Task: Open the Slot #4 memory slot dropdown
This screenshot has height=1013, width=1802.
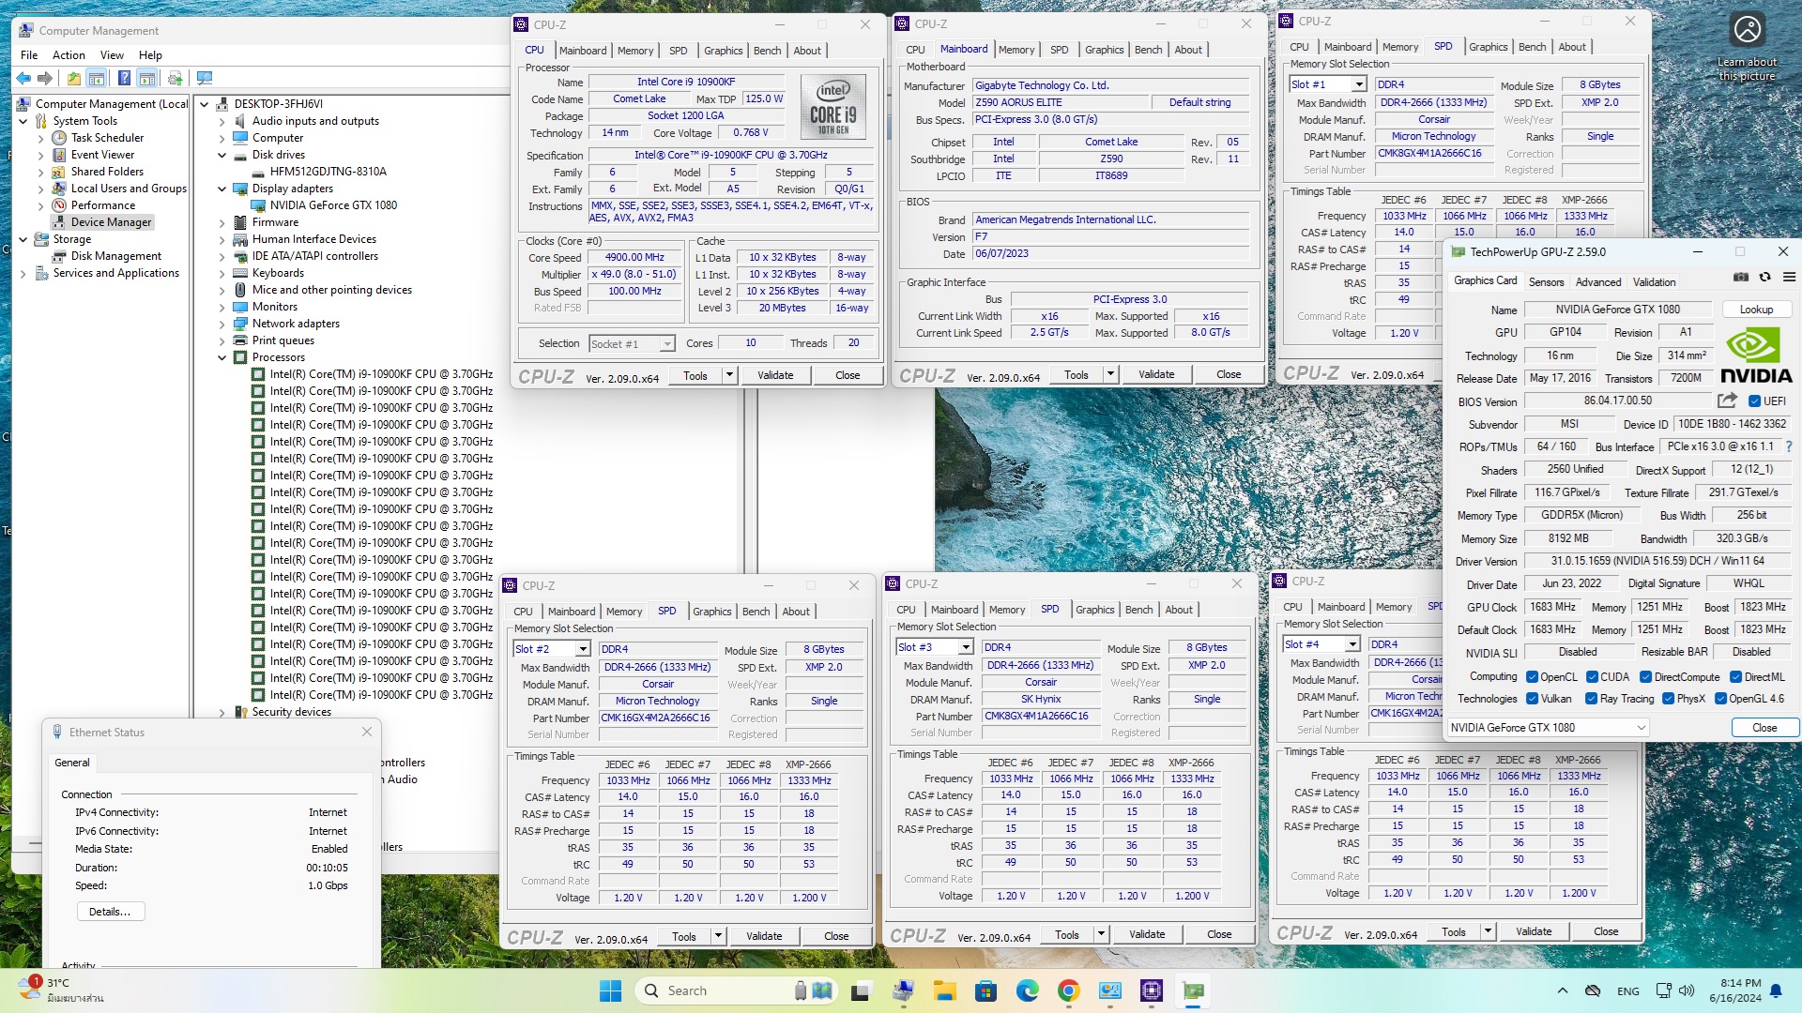Action: point(1351,644)
